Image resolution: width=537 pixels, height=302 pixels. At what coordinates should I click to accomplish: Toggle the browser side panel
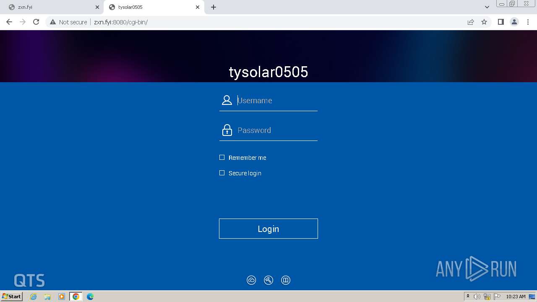tap(501, 22)
